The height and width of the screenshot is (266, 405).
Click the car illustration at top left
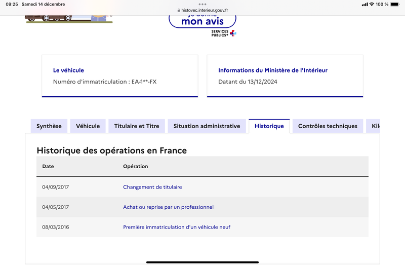point(69,19)
